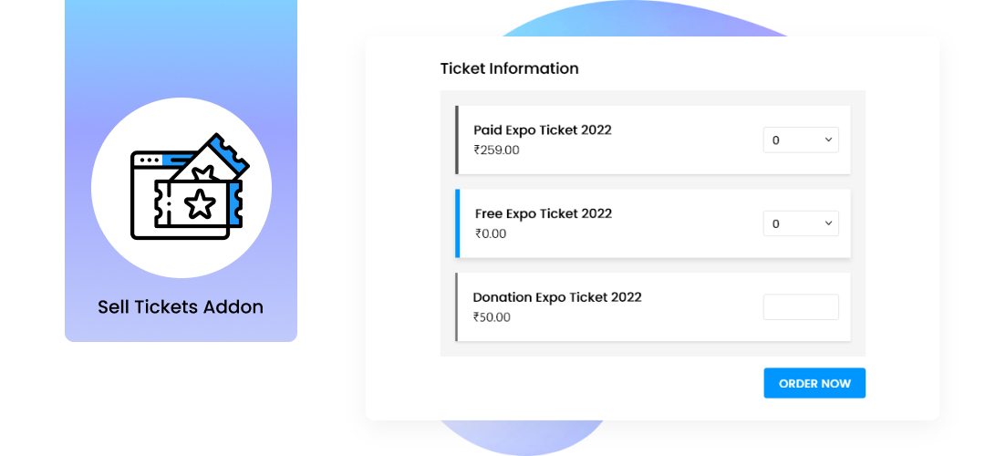Select the Free Expo Ticket 2022 title
Image resolution: width=985 pixels, height=456 pixels.
click(x=544, y=213)
